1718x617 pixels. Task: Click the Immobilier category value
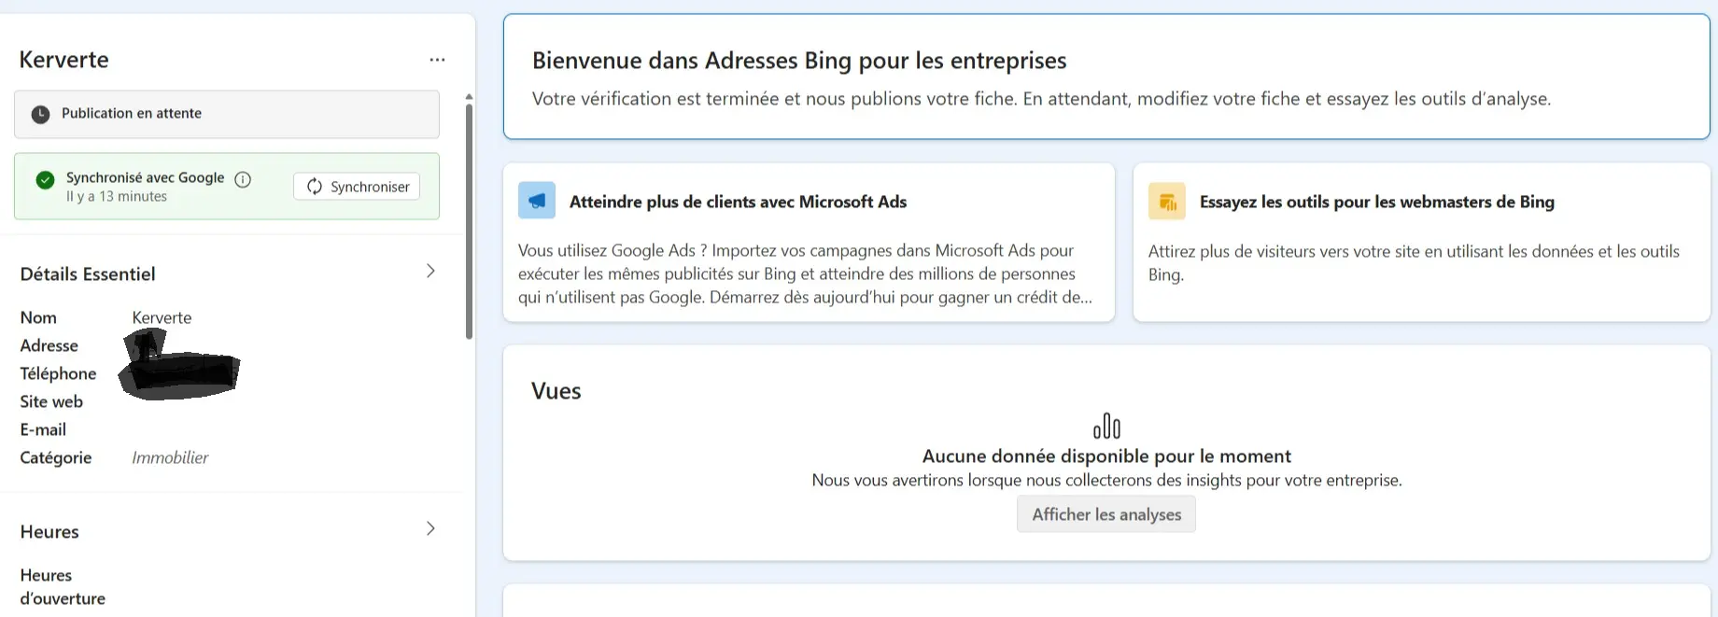pyautogui.click(x=169, y=457)
